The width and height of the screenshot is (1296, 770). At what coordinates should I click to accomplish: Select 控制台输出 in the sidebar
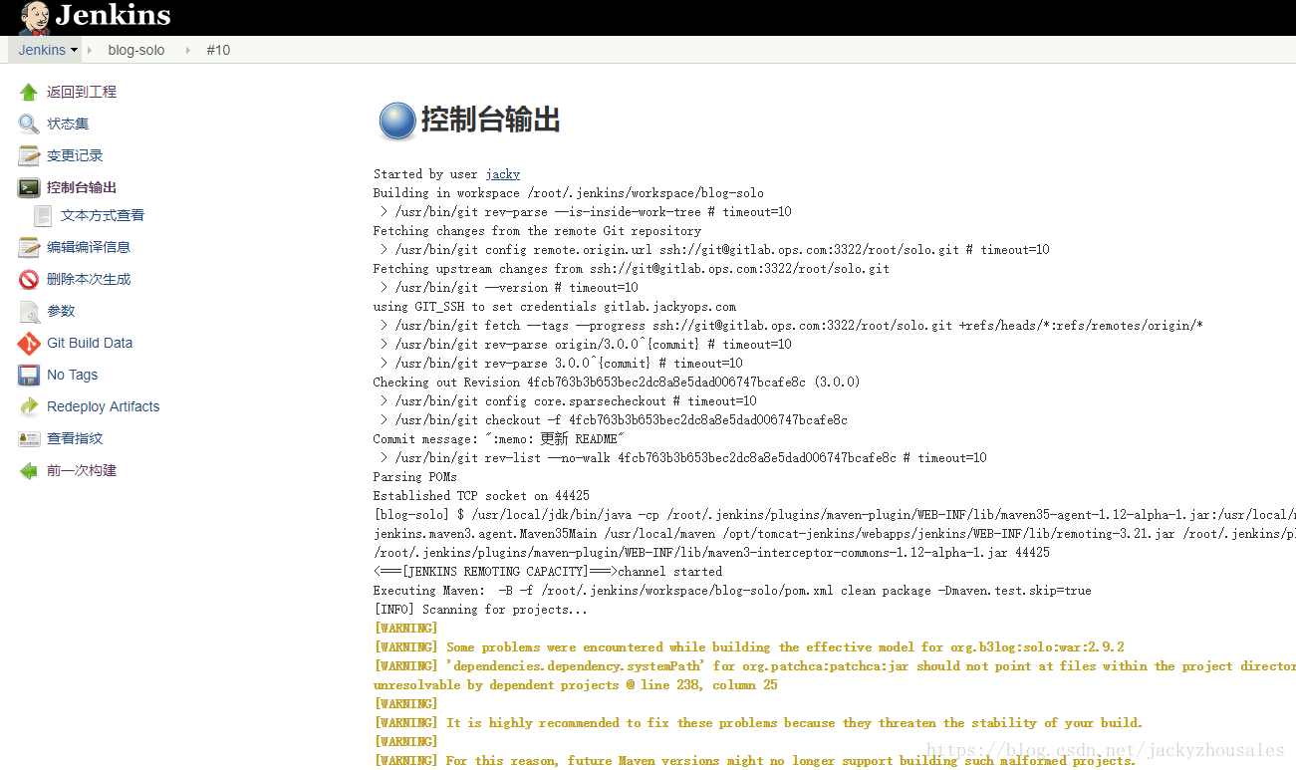click(x=82, y=187)
